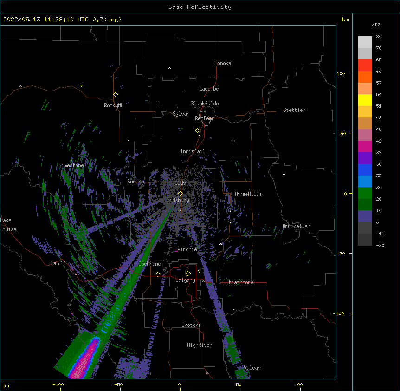The height and width of the screenshot is (391, 400).
Task: Click the Strathmore label
Action: coord(239,282)
